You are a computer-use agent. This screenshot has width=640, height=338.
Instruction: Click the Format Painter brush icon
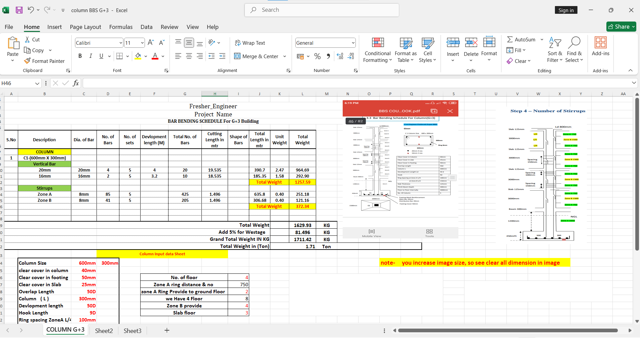point(28,61)
